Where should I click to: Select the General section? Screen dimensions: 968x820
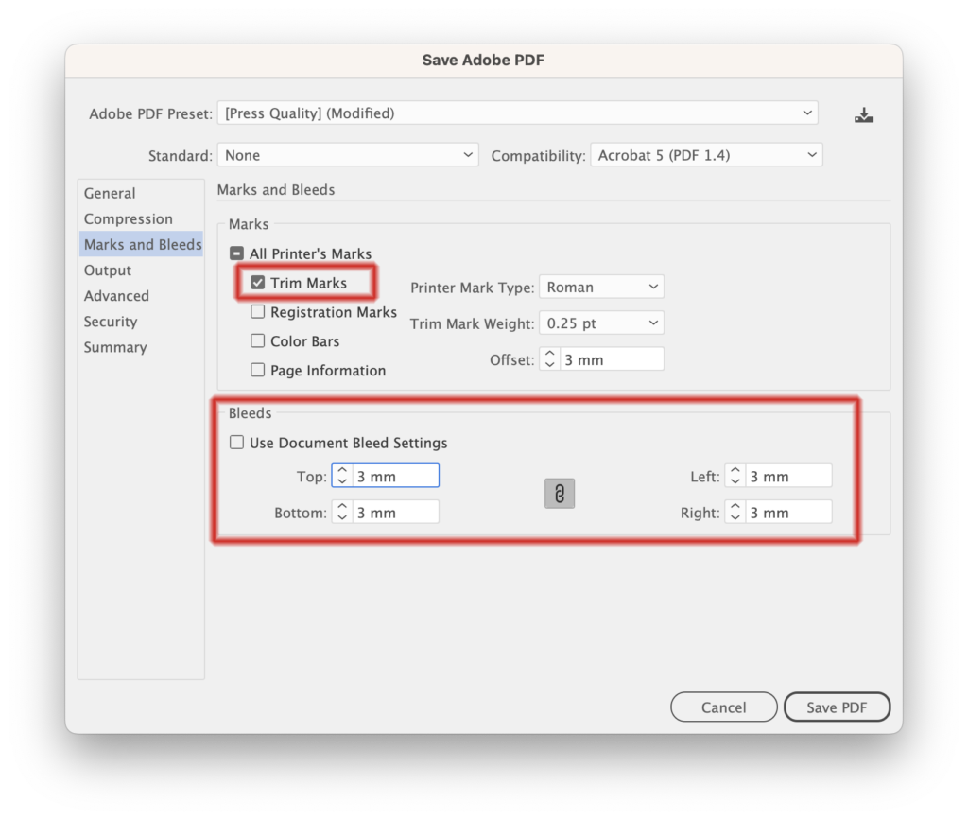(x=141, y=193)
